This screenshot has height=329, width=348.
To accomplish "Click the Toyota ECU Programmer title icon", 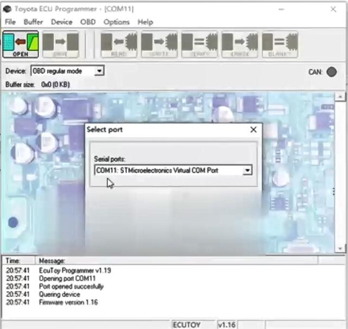I will click(x=7, y=9).
